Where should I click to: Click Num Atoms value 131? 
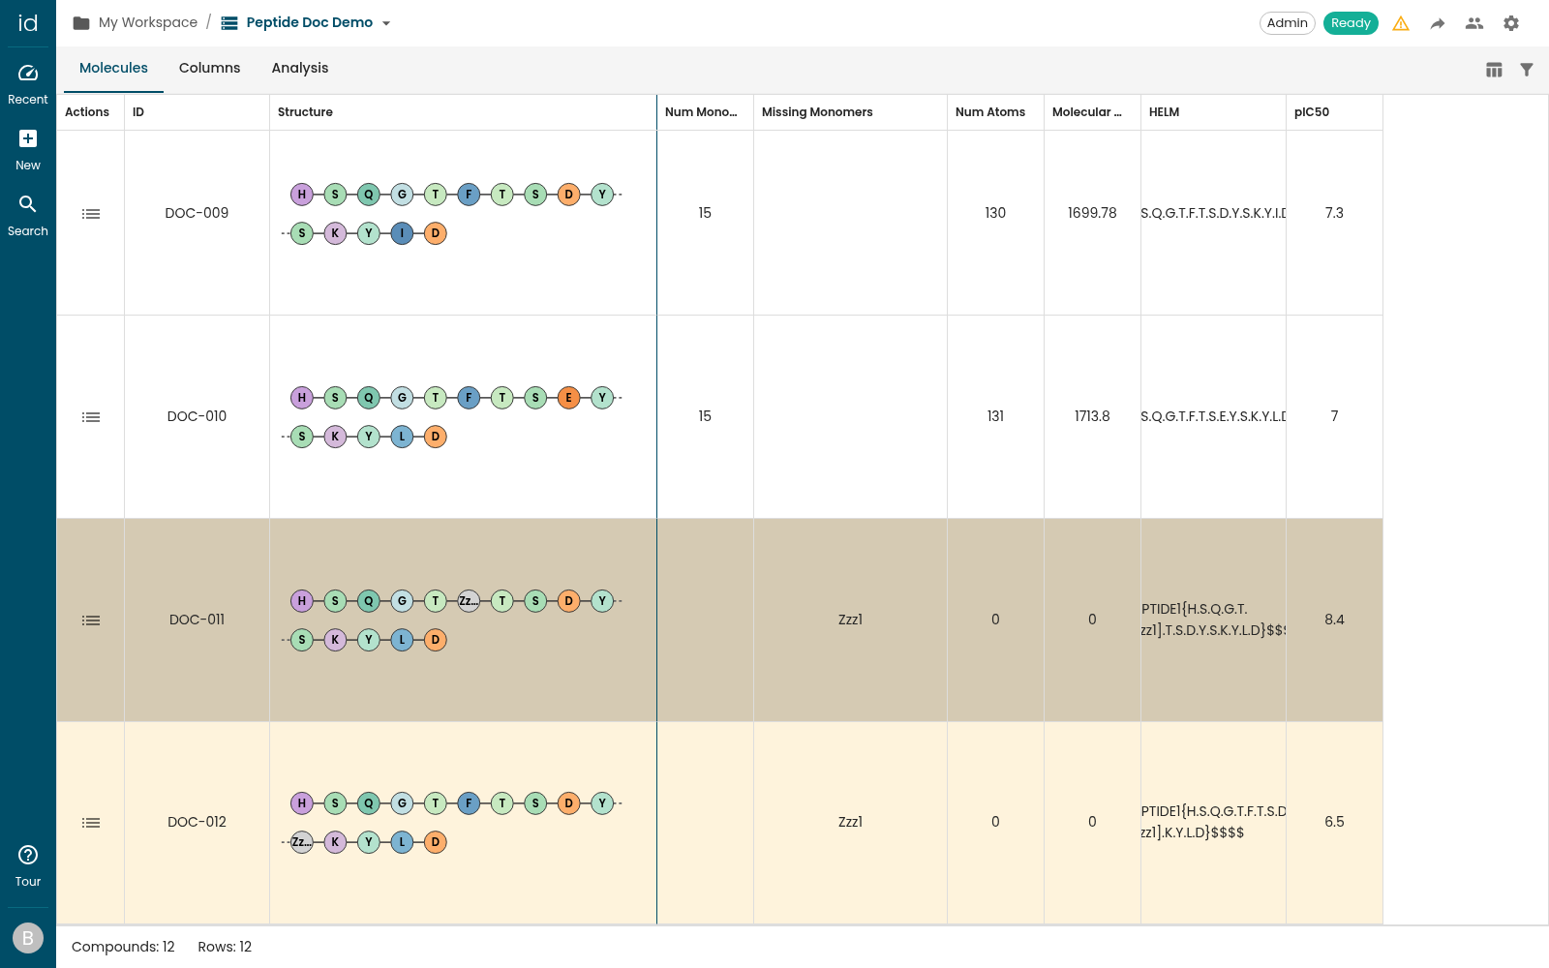(x=995, y=416)
